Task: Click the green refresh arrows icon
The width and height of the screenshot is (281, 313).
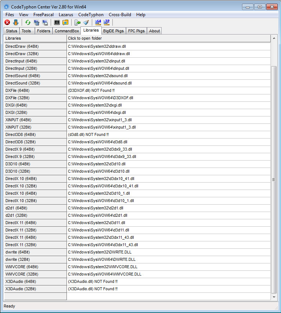Action: tap(28, 22)
